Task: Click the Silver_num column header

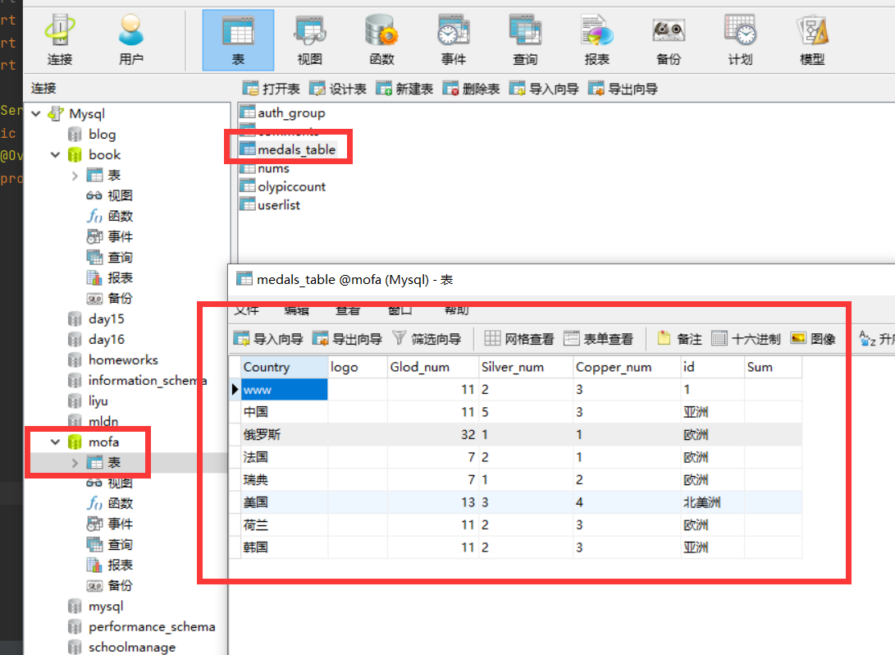Action: [x=526, y=367]
